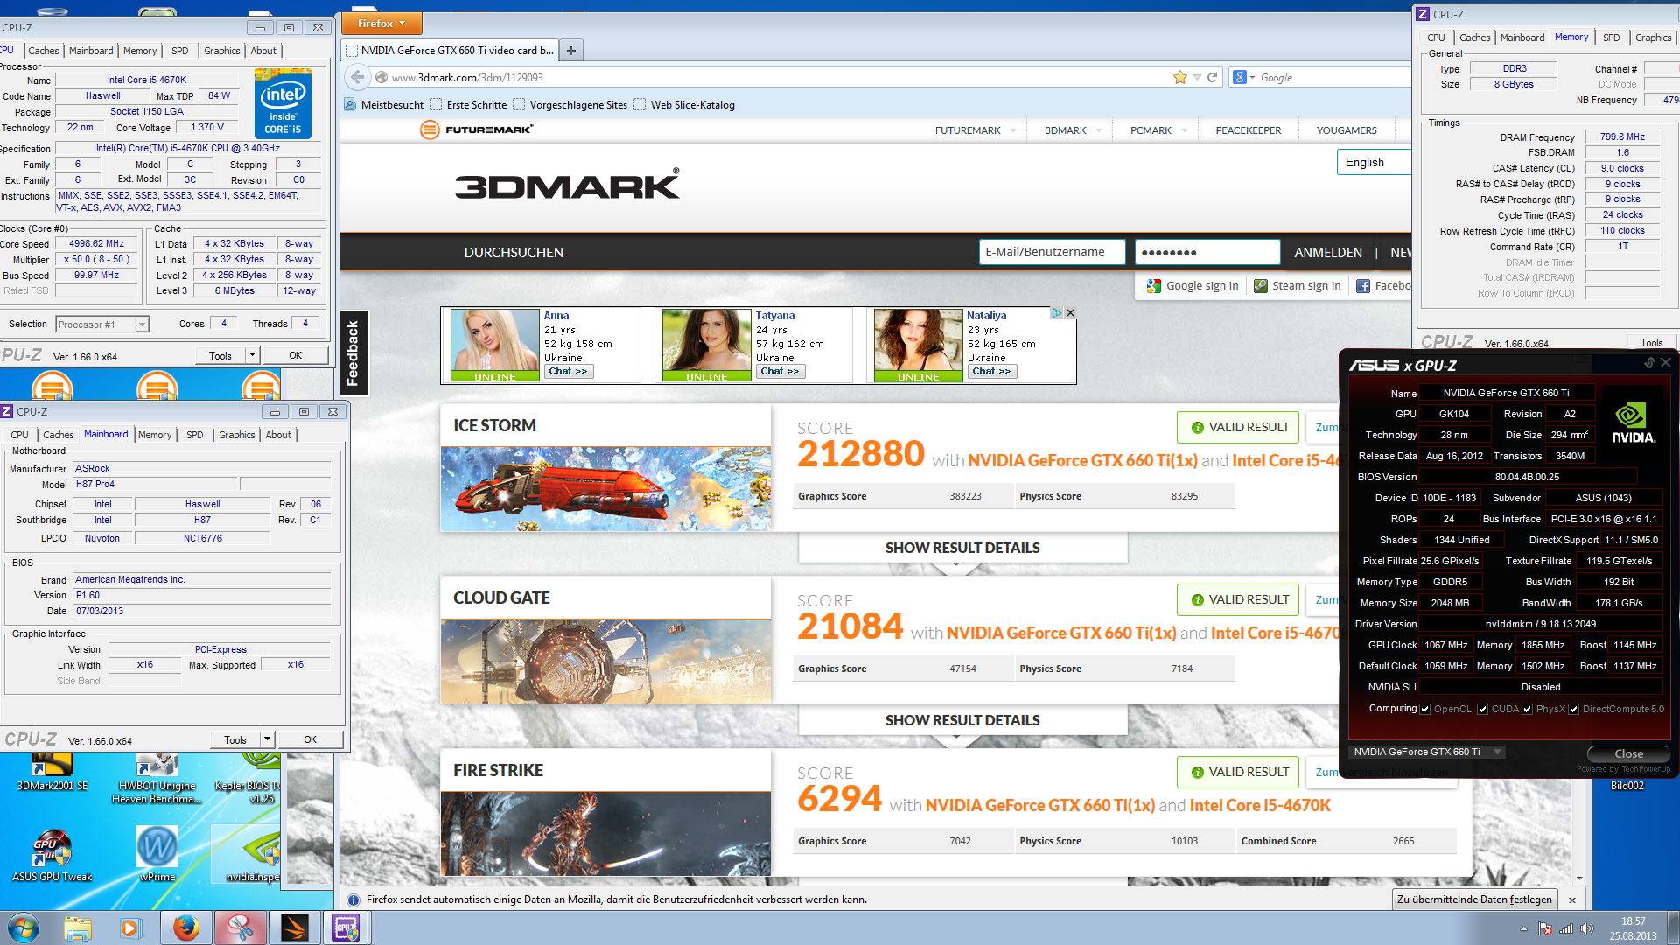The height and width of the screenshot is (945, 1680).
Task: Open Processor #1 selection dropdown in CPU-Z
Action: pos(102,325)
